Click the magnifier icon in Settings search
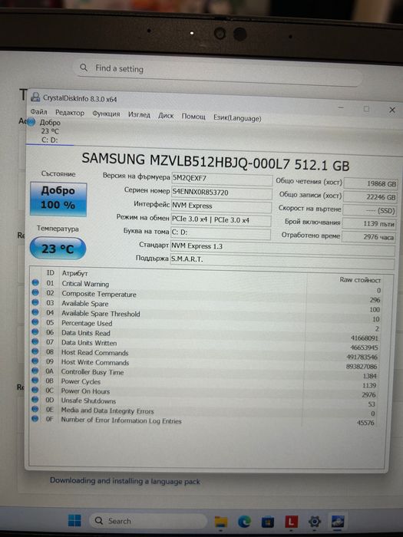The height and width of the screenshot is (537, 403). pos(84,68)
